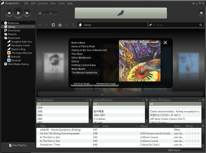
Task: Collapse the Bookmarks folder arrow
Action: pos(2,38)
